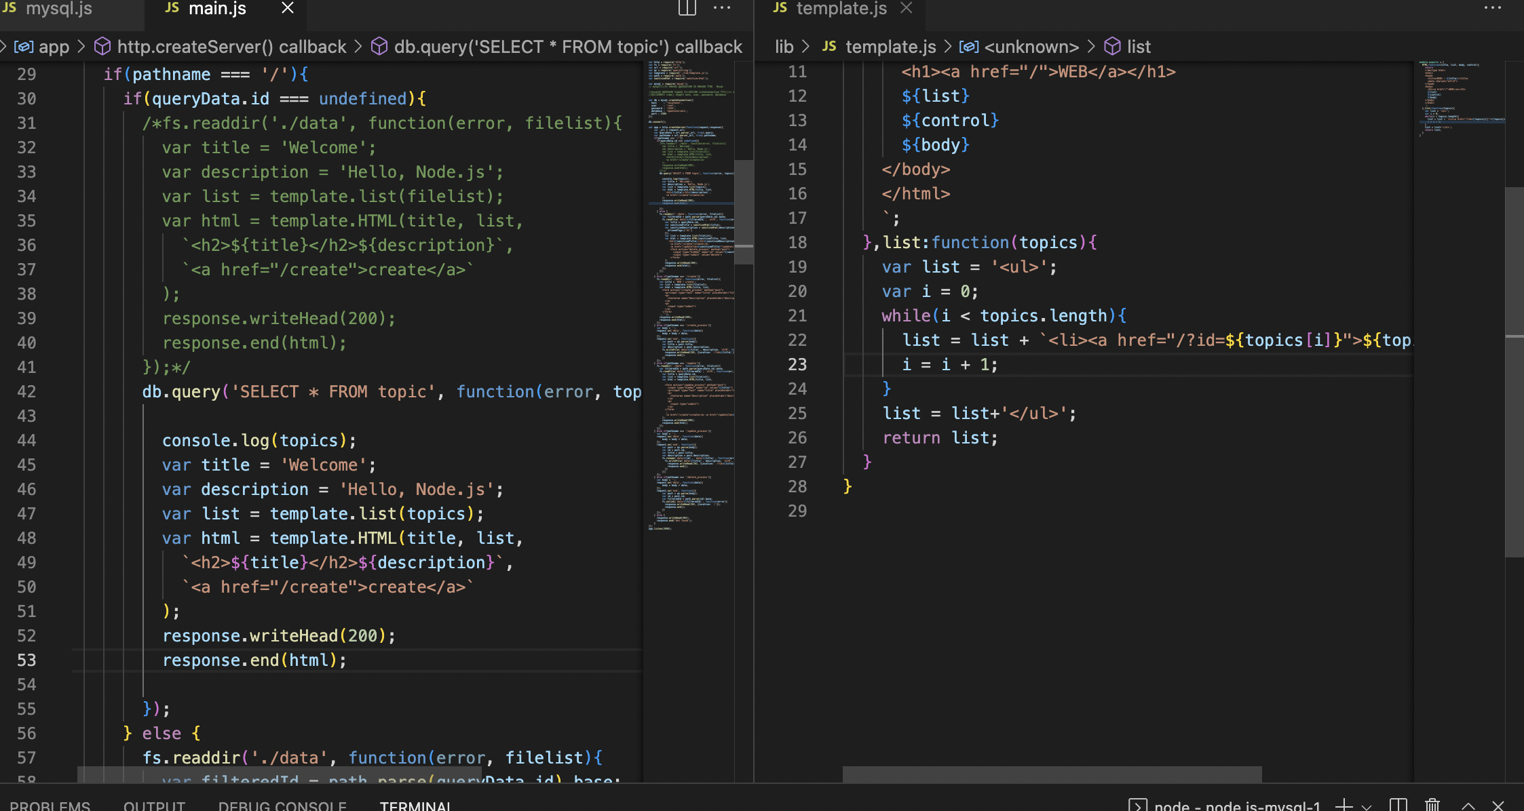
Task: Open the OUTPUT panel tab
Action: pyautogui.click(x=154, y=805)
